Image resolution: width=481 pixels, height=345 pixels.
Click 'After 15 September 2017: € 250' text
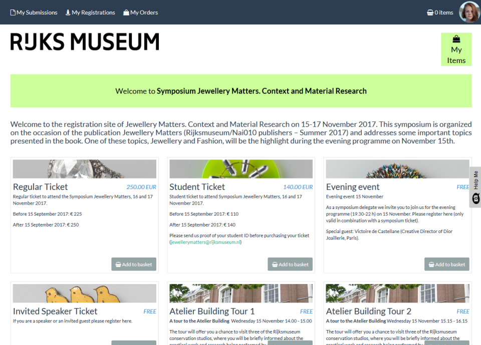pyautogui.click(x=46, y=224)
